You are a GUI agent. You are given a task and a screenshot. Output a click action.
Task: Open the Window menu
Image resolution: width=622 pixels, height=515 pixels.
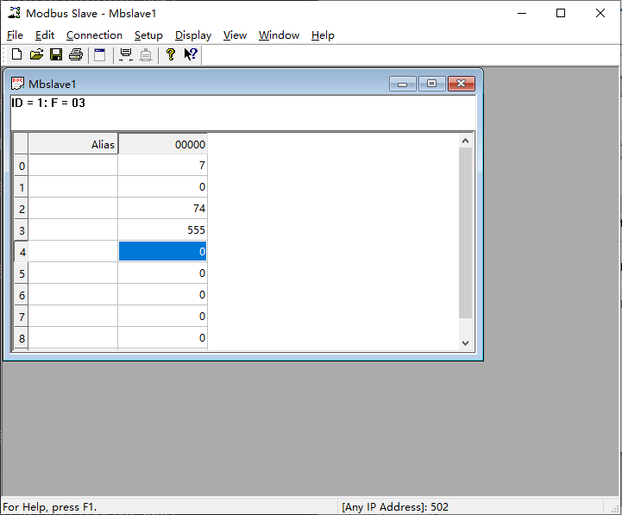(x=279, y=35)
